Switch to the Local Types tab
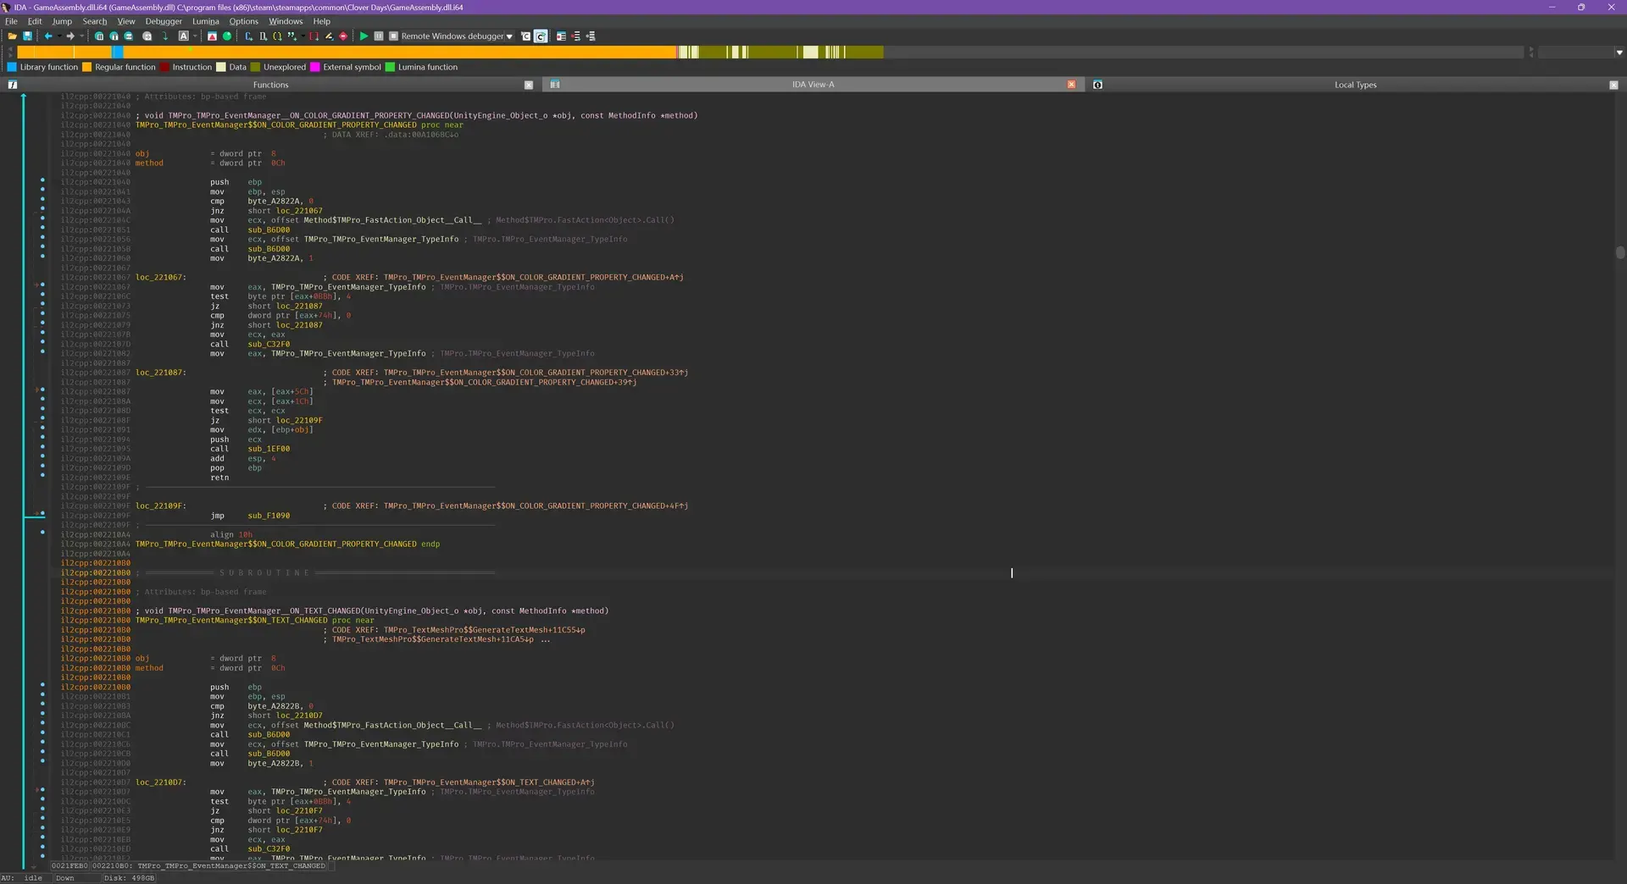The height and width of the screenshot is (884, 1627). (x=1355, y=85)
